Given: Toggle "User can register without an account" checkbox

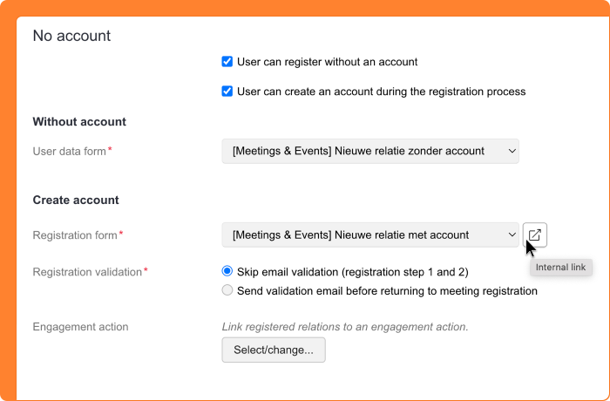Looking at the screenshot, I should point(227,62).
